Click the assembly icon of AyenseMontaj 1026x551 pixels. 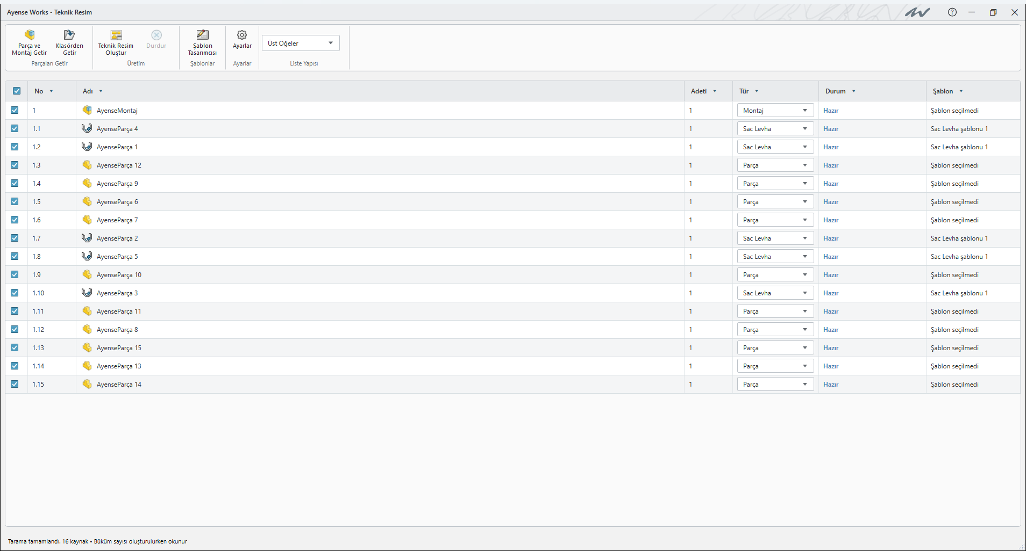[87, 110]
